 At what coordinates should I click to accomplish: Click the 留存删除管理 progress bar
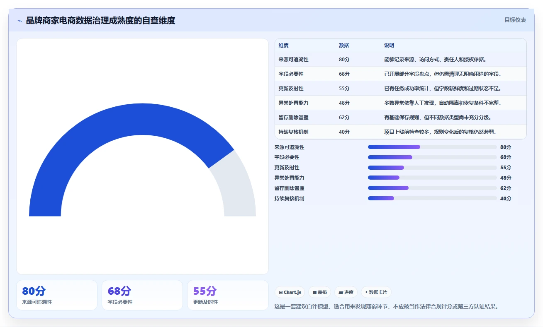[x=432, y=188]
